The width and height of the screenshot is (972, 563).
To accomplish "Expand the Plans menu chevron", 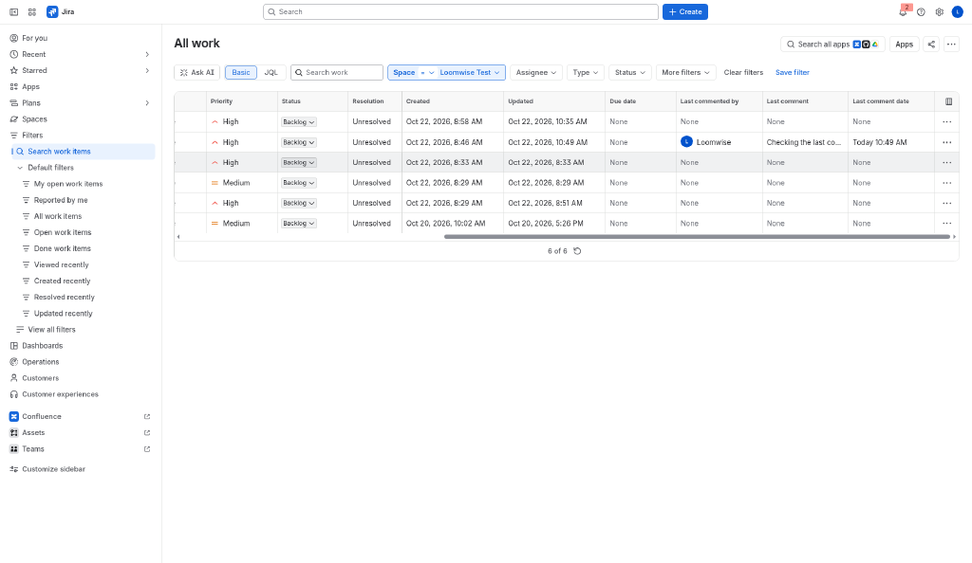I will (x=147, y=102).
